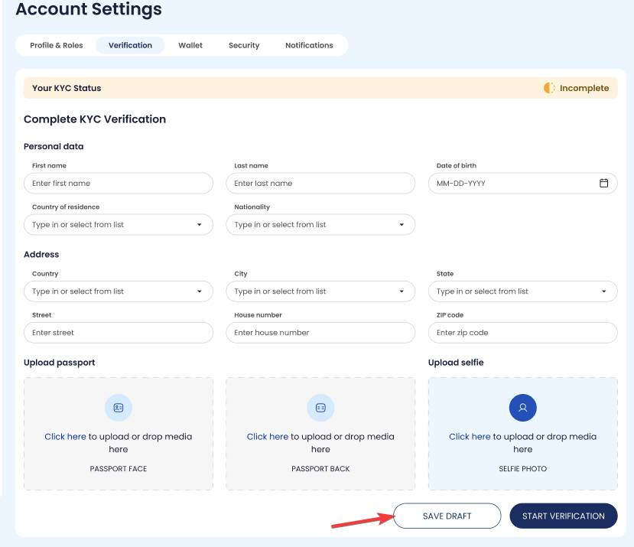
Task: Open the City dropdown arrow
Action: pos(402,291)
